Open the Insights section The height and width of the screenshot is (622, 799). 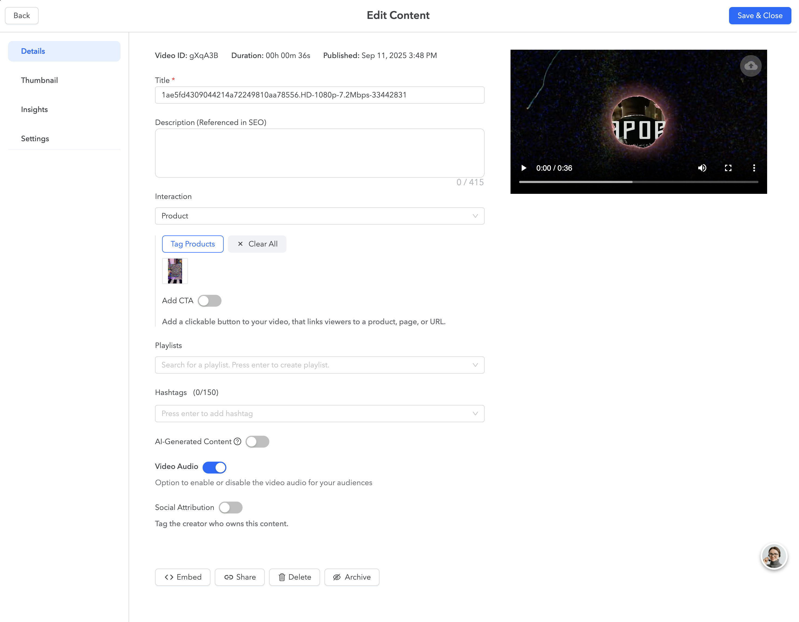(x=34, y=109)
